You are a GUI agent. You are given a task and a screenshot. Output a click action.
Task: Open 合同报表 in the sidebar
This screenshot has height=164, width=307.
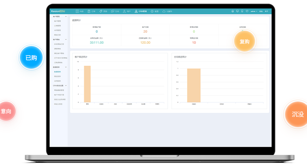pos(57,81)
